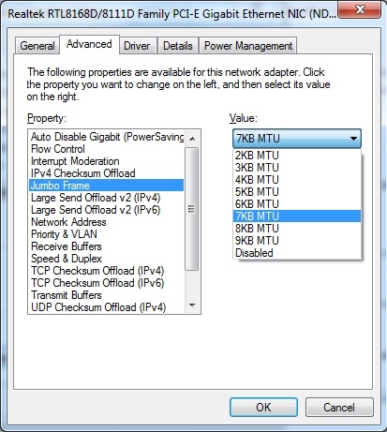The width and height of the screenshot is (387, 432).
Task: Close the adapter properties dialog
Action: point(360,10)
